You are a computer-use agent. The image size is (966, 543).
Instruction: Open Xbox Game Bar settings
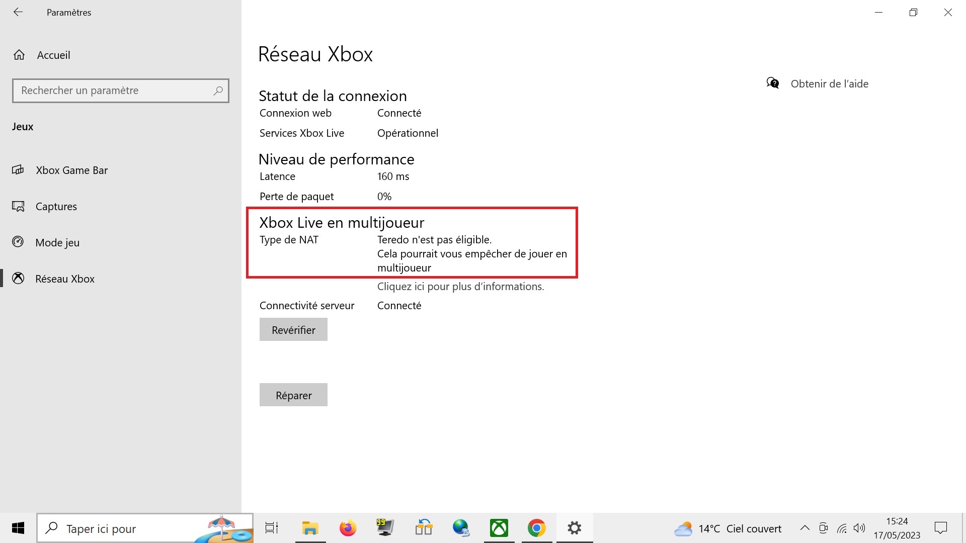coord(71,170)
